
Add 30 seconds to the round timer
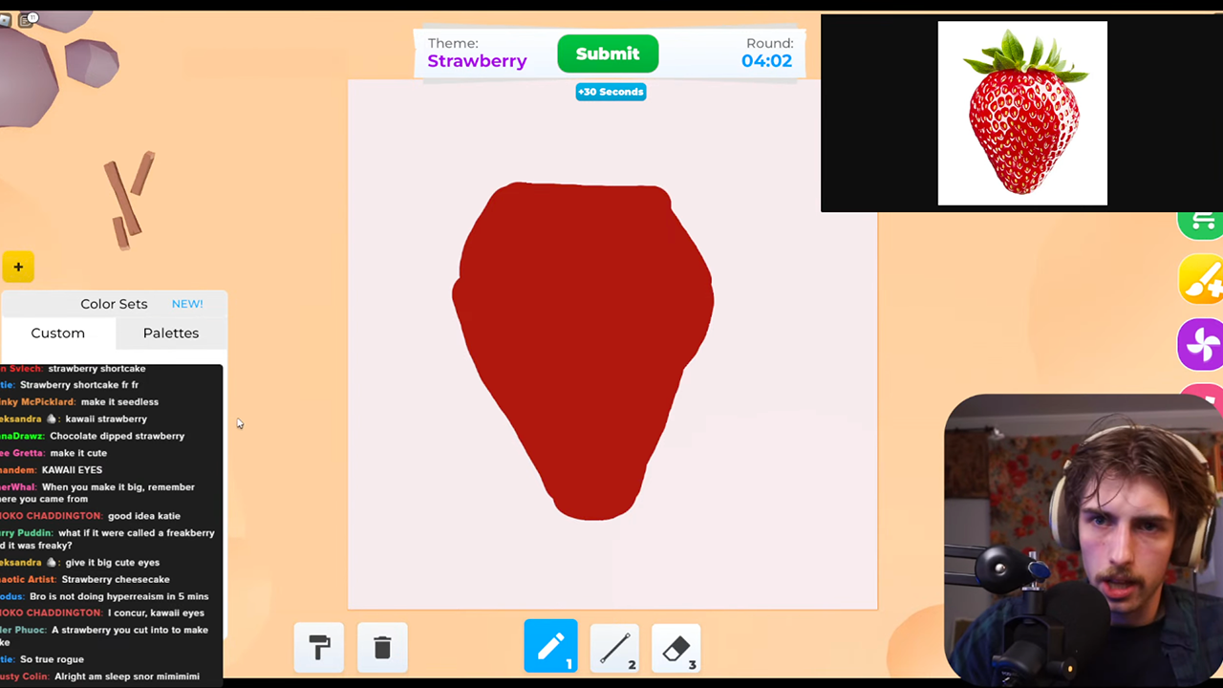(611, 91)
